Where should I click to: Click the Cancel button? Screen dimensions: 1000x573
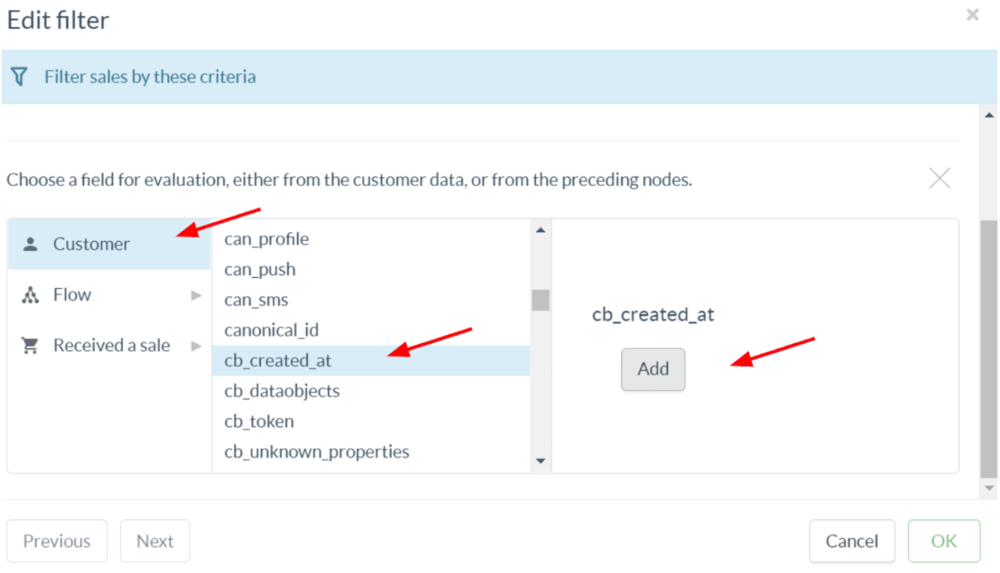pyautogui.click(x=851, y=541)
